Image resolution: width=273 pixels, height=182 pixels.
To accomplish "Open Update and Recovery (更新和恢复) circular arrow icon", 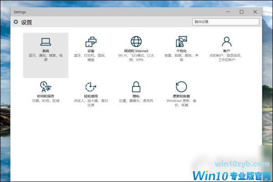I will 181,87.
